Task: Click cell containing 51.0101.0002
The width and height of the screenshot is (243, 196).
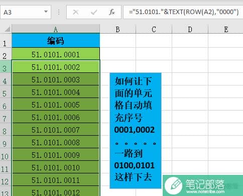Action: pyautogui.click(x=56, y=66)
